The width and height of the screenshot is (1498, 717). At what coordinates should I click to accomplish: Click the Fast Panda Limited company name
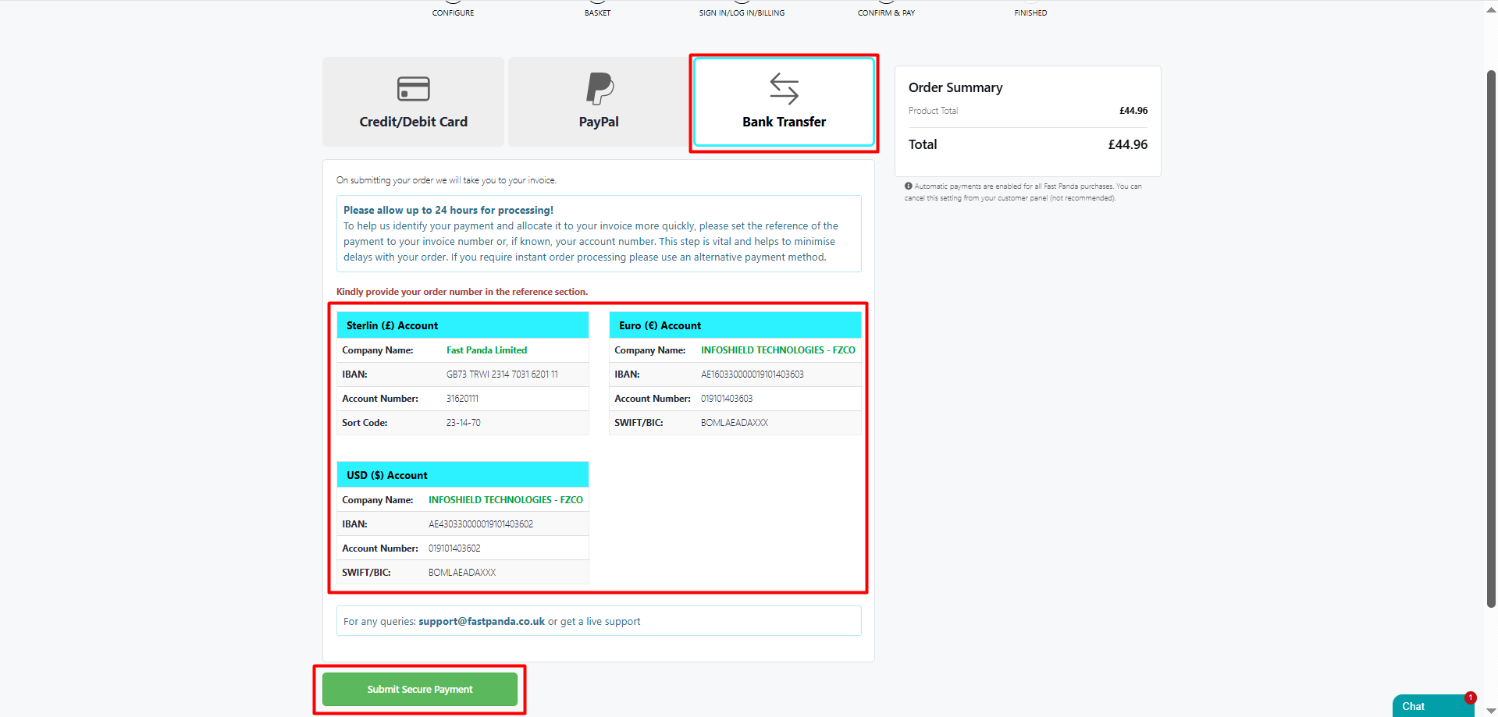[486, 350]
